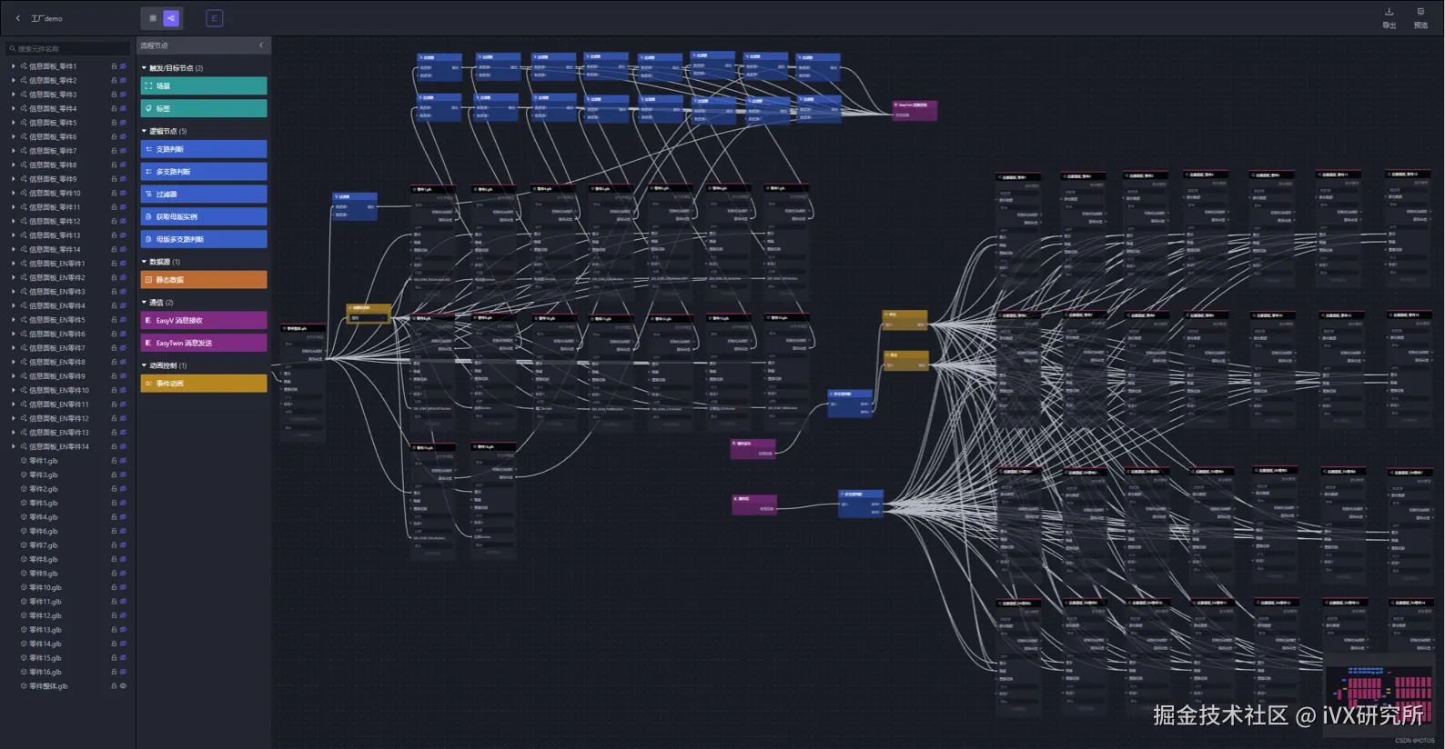Image resolution: width=1445 pixels, height=749 pixels.
Task: Select 零件5.glb in component list
Action: coord(43,503)
